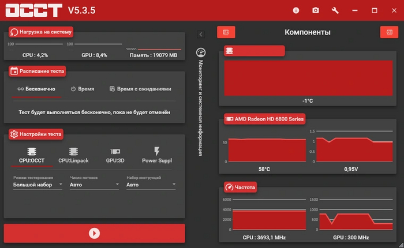Image resolution: width=404 pixels, height=248 pixels.
Task: Click left red button beside Компоненты
Action: 226,32
